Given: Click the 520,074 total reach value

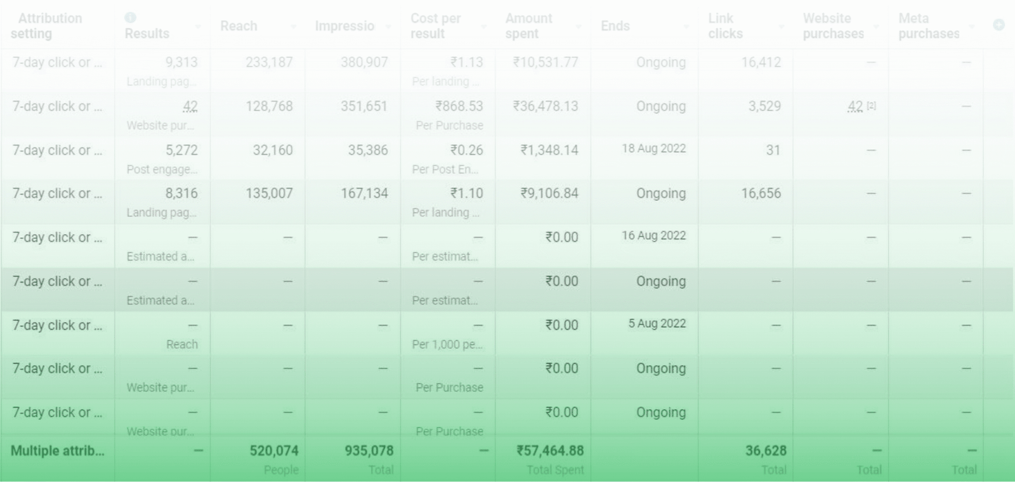Looking at the screenshot, I should pyautogui.click(x=274, y=451).
